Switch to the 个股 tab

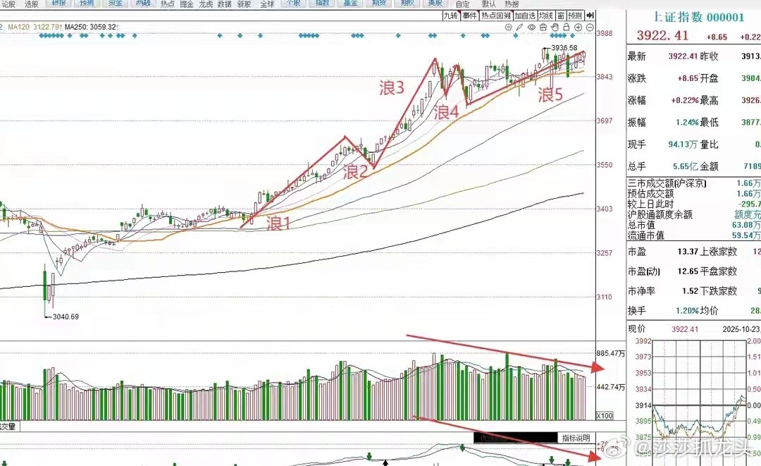pyautogui.click(x=294, y=3)
